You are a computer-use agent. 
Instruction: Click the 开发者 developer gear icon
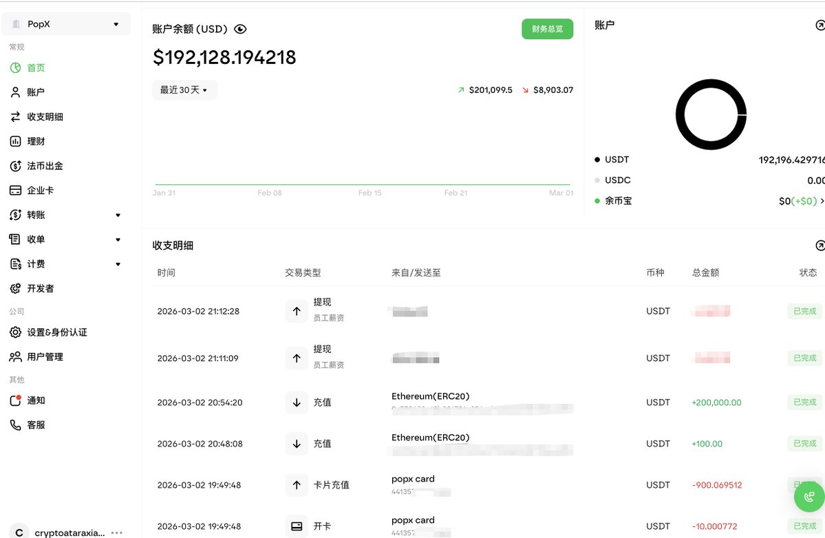(x=15, y=288)
